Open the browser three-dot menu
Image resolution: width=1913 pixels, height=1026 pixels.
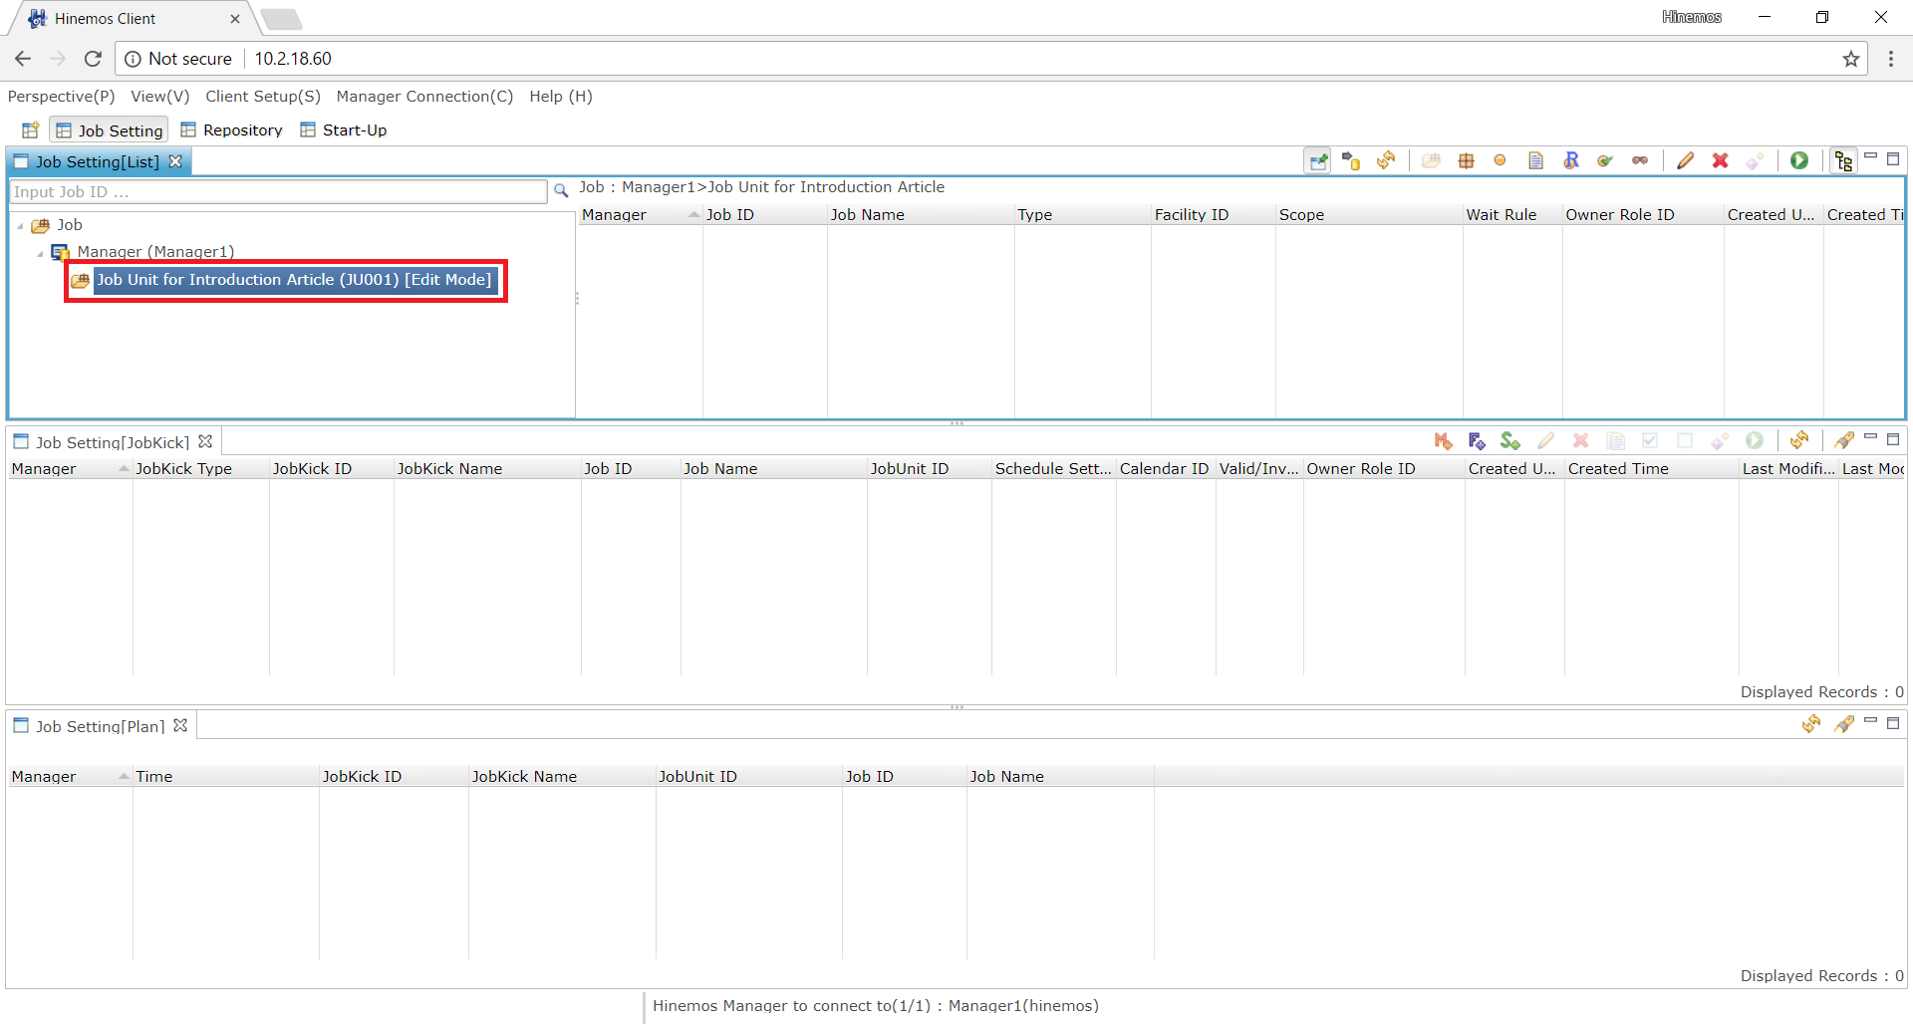1890,59
